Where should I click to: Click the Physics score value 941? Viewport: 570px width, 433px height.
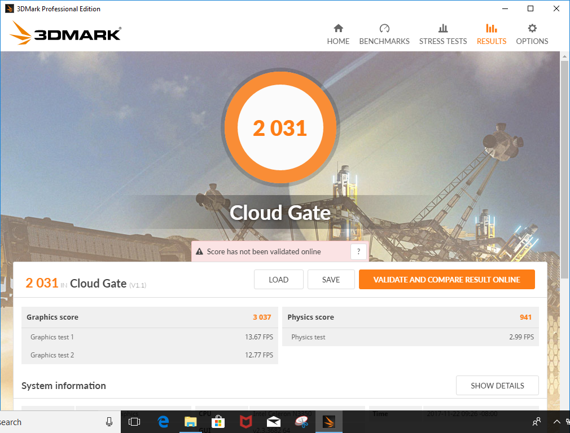[525, 317]
